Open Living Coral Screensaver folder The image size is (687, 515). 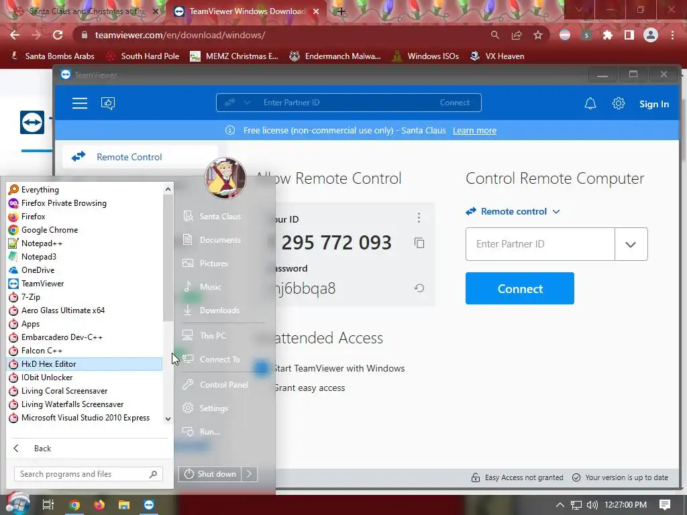point(85,391)
